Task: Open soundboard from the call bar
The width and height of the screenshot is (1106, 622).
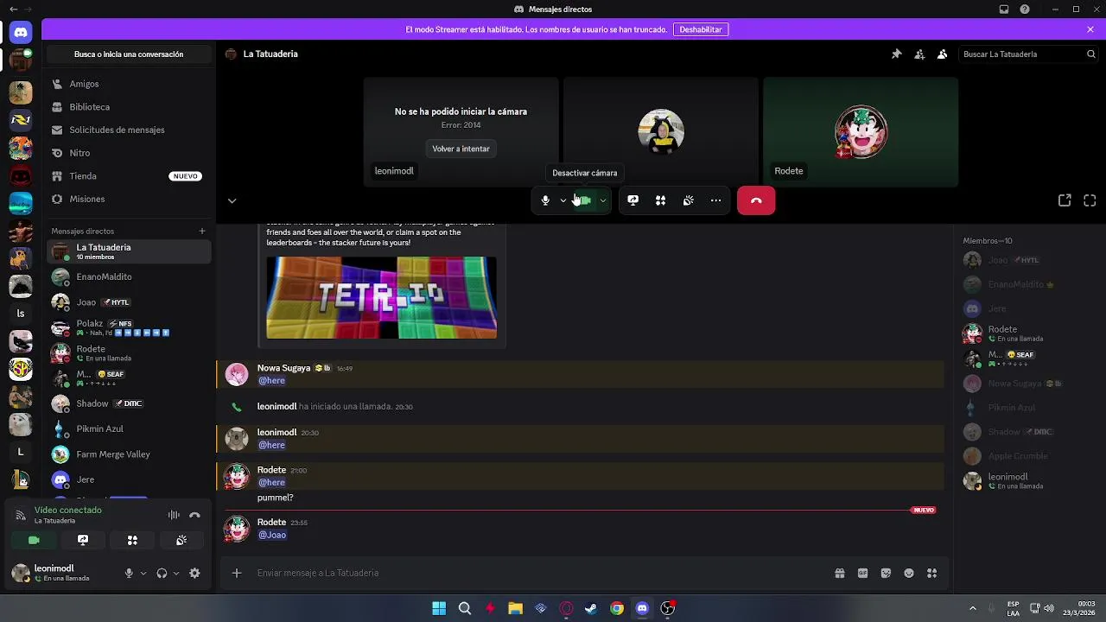Action: click(x=689, y=200)
